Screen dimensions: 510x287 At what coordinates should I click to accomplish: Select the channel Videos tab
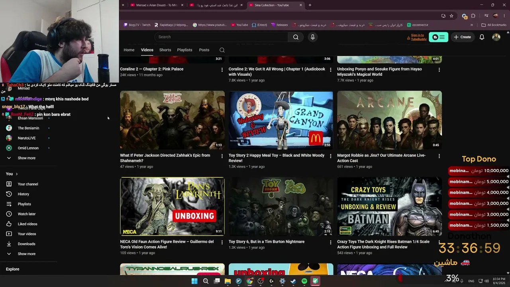coord(147,50)
